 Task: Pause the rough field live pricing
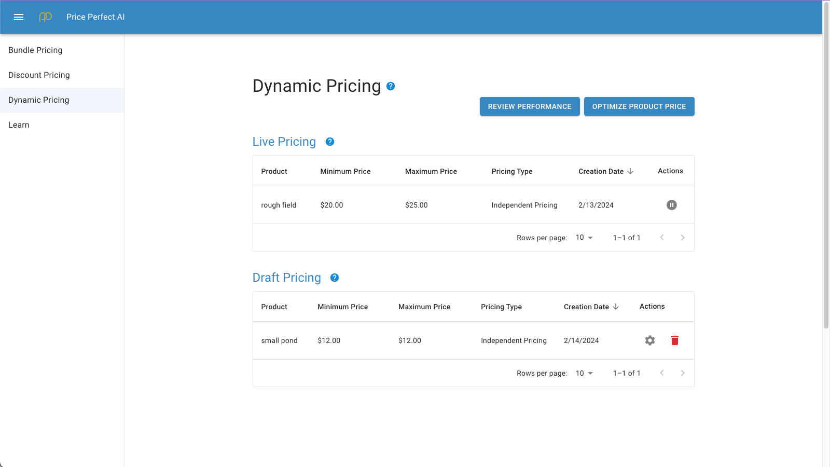672,205
